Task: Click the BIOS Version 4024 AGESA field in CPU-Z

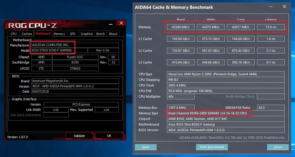Action: pyautogui.click(x=75, y=86)
